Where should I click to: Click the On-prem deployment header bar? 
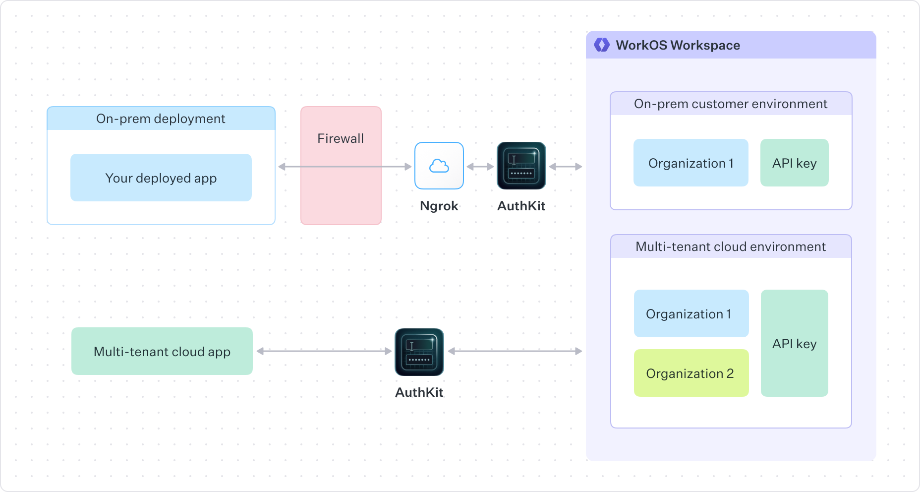point(161,119)
